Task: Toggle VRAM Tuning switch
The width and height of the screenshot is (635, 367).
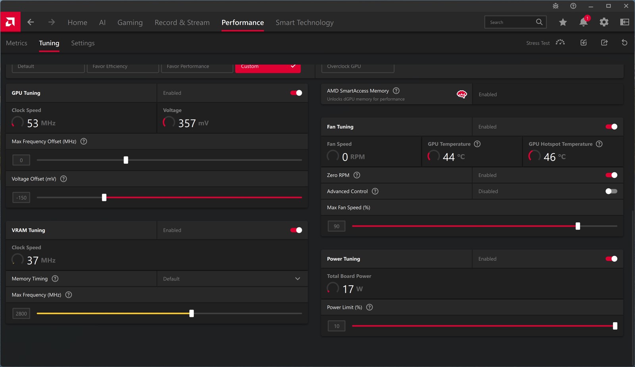Action: (x=296, y=230)
